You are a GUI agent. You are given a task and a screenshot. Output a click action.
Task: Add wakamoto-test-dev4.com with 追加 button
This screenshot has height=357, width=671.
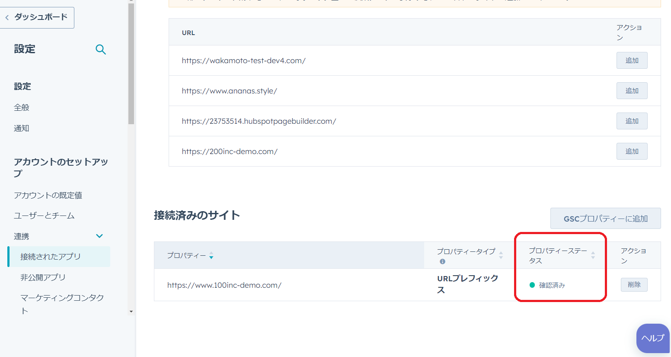tap(632, 61)
